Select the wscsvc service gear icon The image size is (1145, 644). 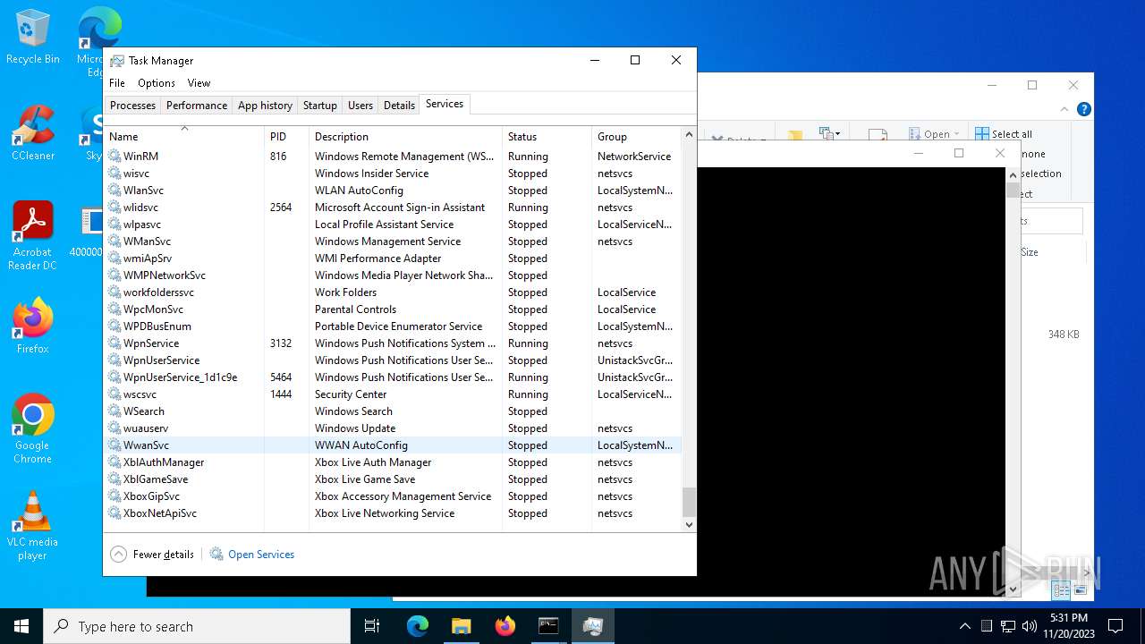point(114,394)
